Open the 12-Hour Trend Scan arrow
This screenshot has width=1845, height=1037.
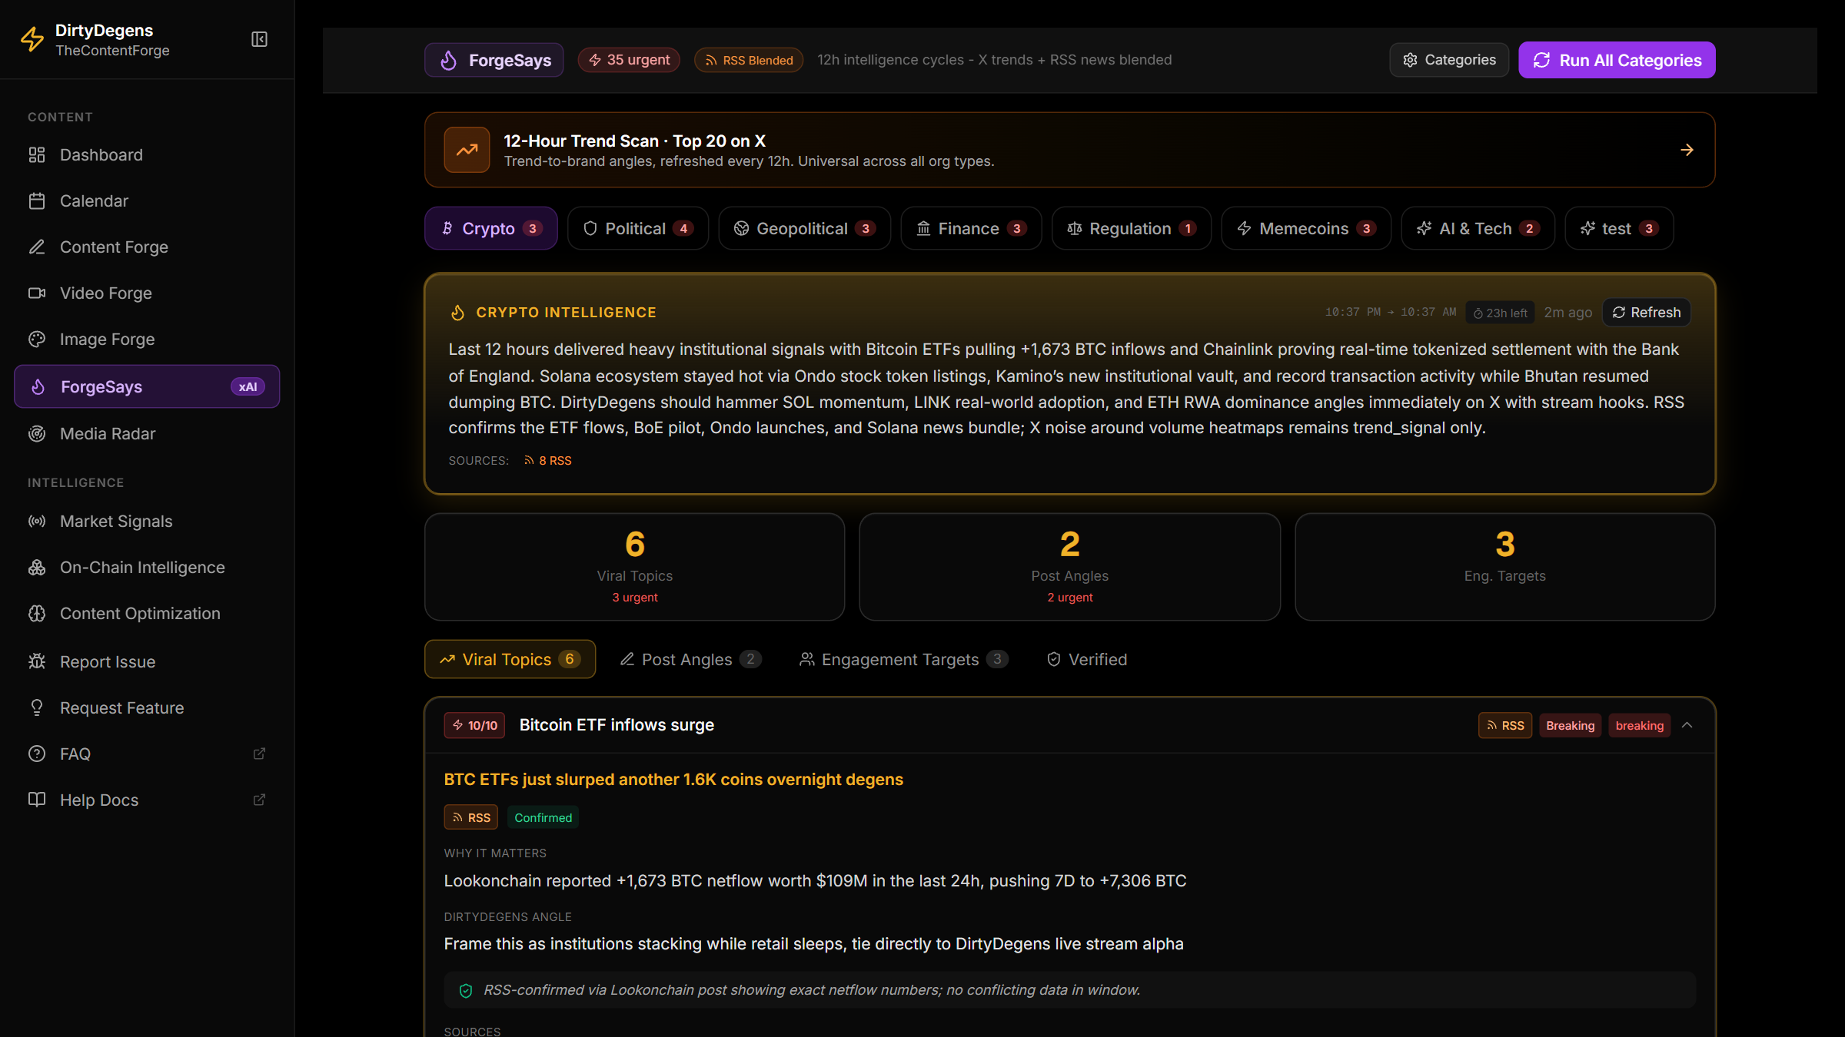click(x=1687, y=150)
